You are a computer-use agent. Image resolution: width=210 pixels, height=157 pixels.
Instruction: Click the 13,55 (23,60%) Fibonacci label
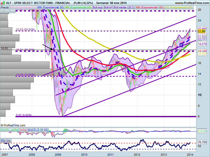[x=25, y=75]
